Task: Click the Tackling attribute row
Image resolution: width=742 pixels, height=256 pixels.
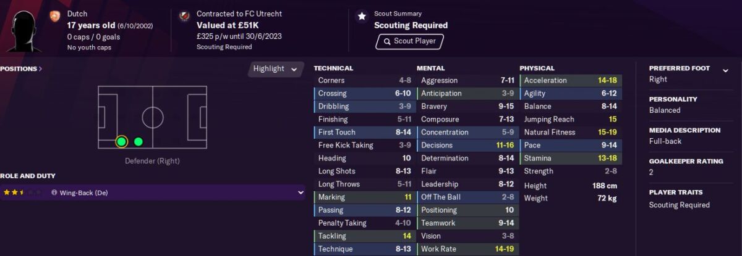Action: coord(365,236)
